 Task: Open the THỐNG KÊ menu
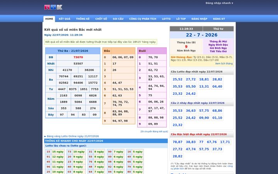tap(83, 19)
